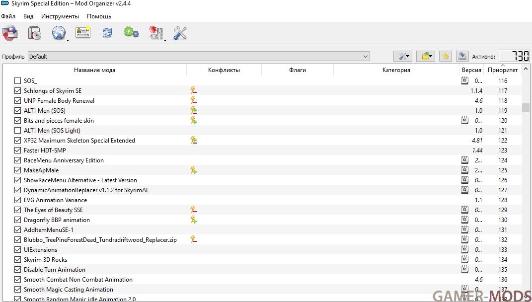Click the CD/archive window toolbar icon

tap(34, 33)
